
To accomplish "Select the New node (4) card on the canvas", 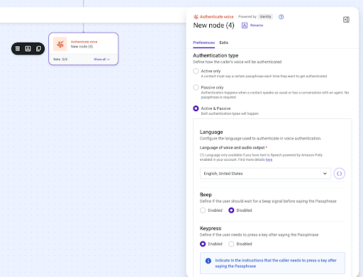I will 84,49.
